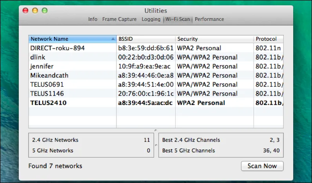
Task: Click the Protocol column header
Action: pos(268,39)
